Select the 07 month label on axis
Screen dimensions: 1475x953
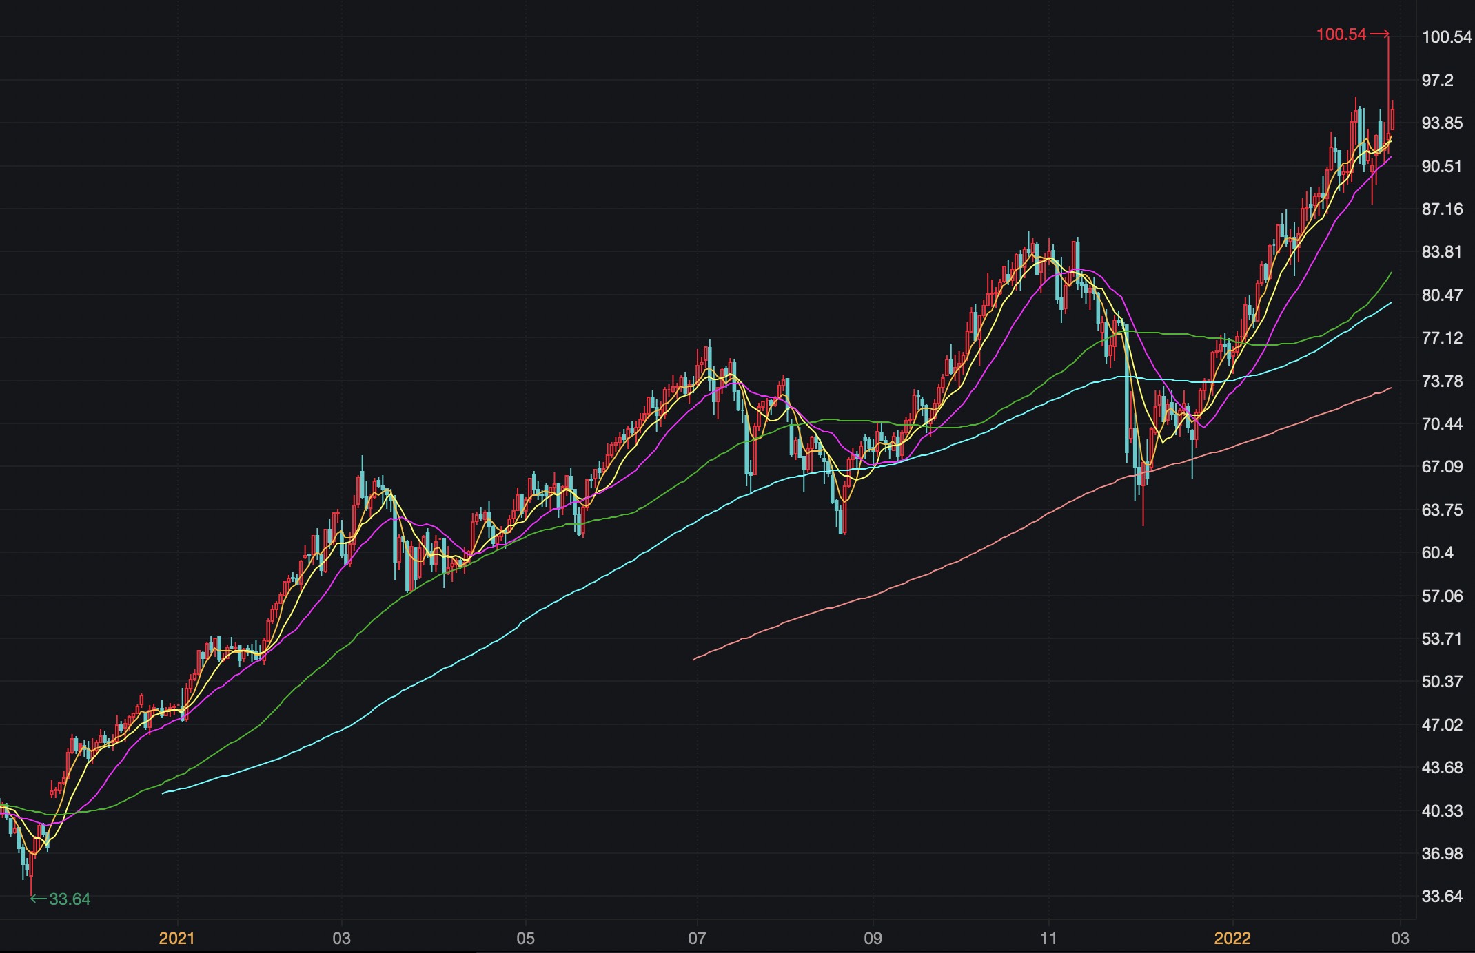697,938
